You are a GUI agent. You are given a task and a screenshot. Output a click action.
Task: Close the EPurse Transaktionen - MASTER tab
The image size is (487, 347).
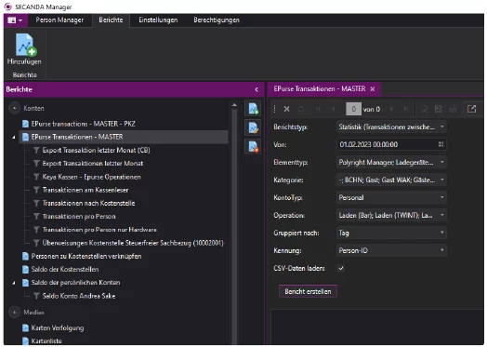(373, 89)
